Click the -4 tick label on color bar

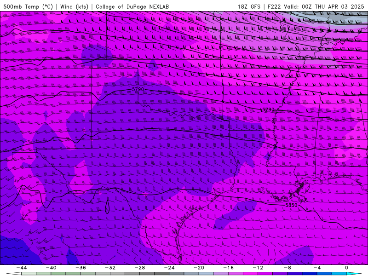[317, 268]
